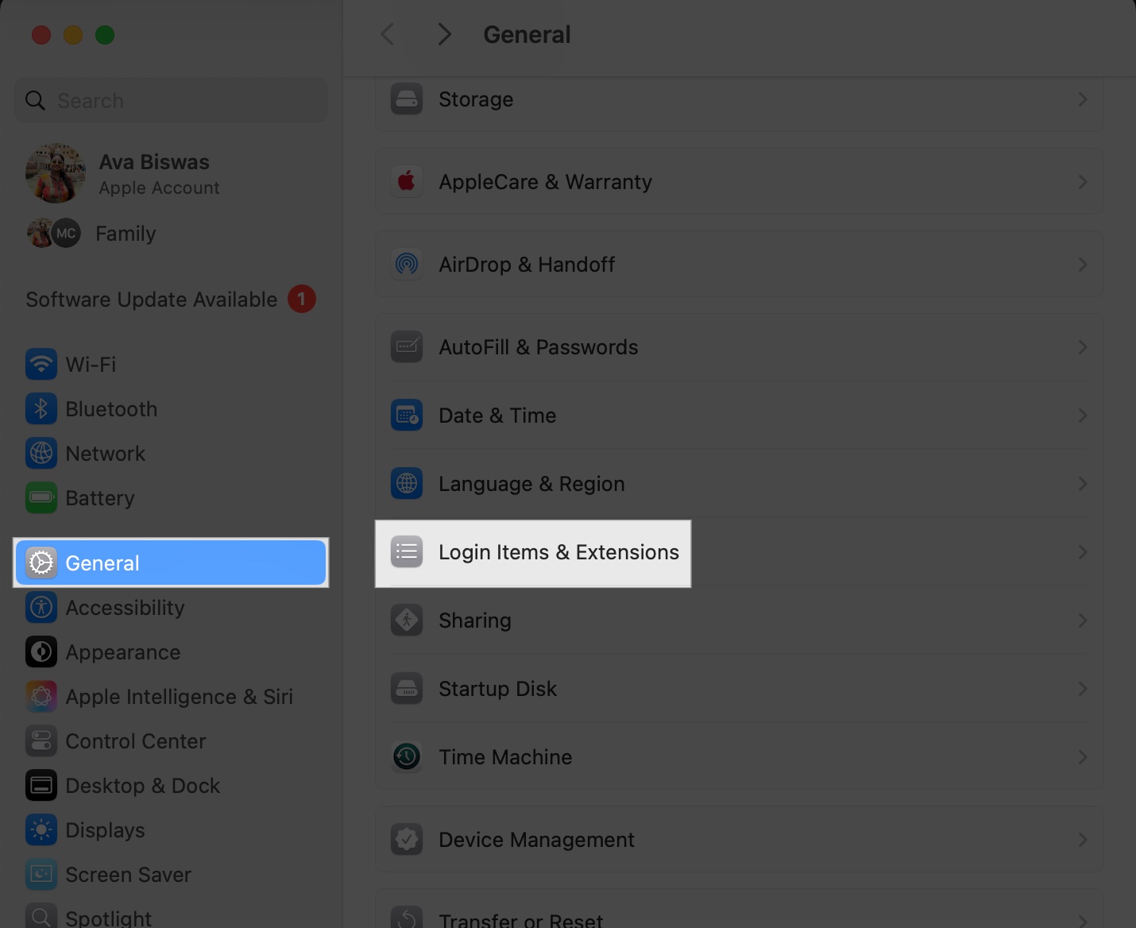Click the forward navigation arrow

(443, 34)
